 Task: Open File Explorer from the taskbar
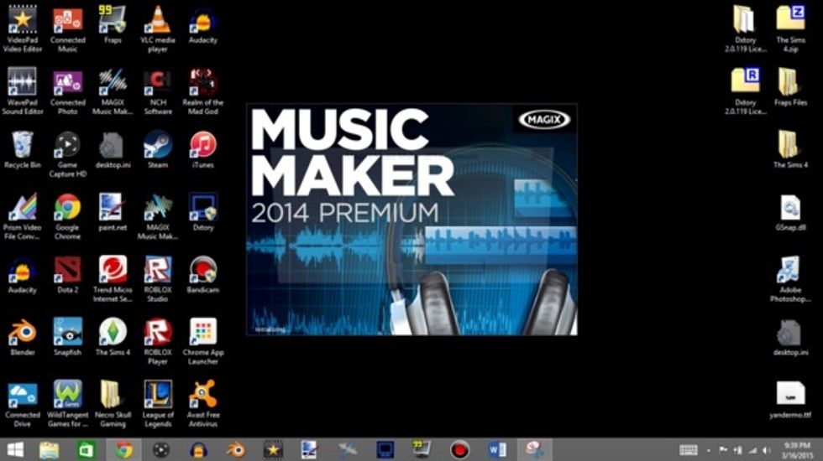[x=50, y=449]
